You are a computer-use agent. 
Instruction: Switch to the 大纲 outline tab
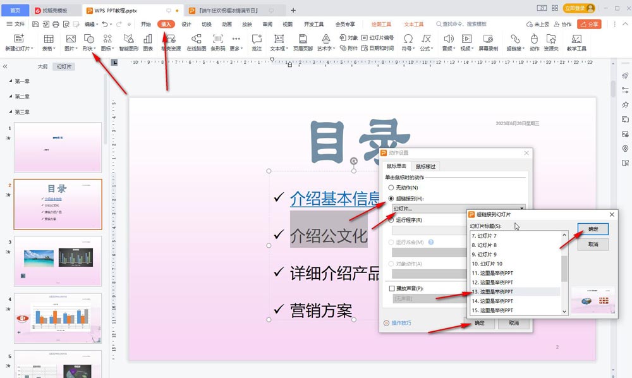(x=43, y=66)
